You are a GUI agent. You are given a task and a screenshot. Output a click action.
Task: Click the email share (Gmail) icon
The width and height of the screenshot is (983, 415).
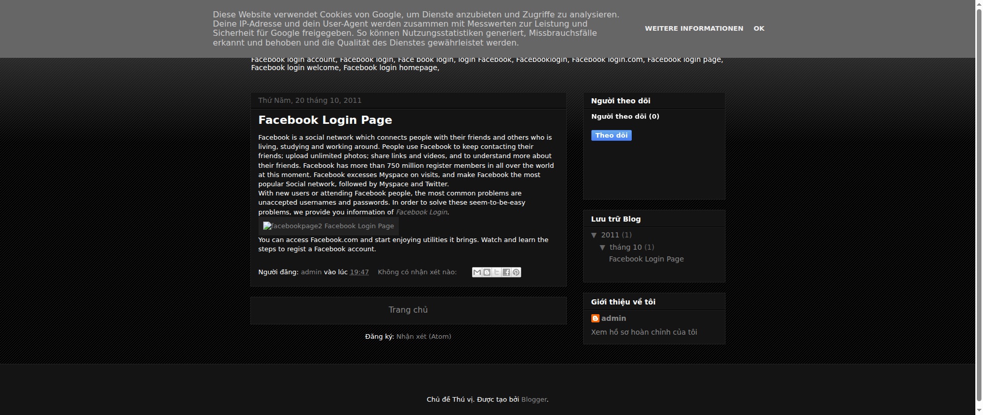(x=477, y=272)
